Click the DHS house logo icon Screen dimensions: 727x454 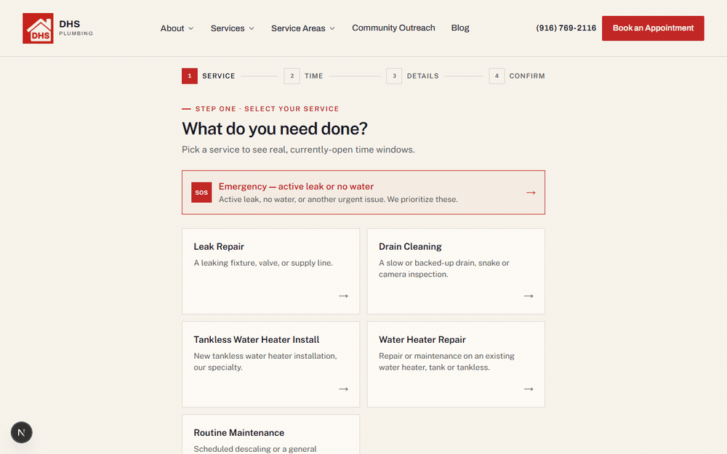click(x=38, y=28)
